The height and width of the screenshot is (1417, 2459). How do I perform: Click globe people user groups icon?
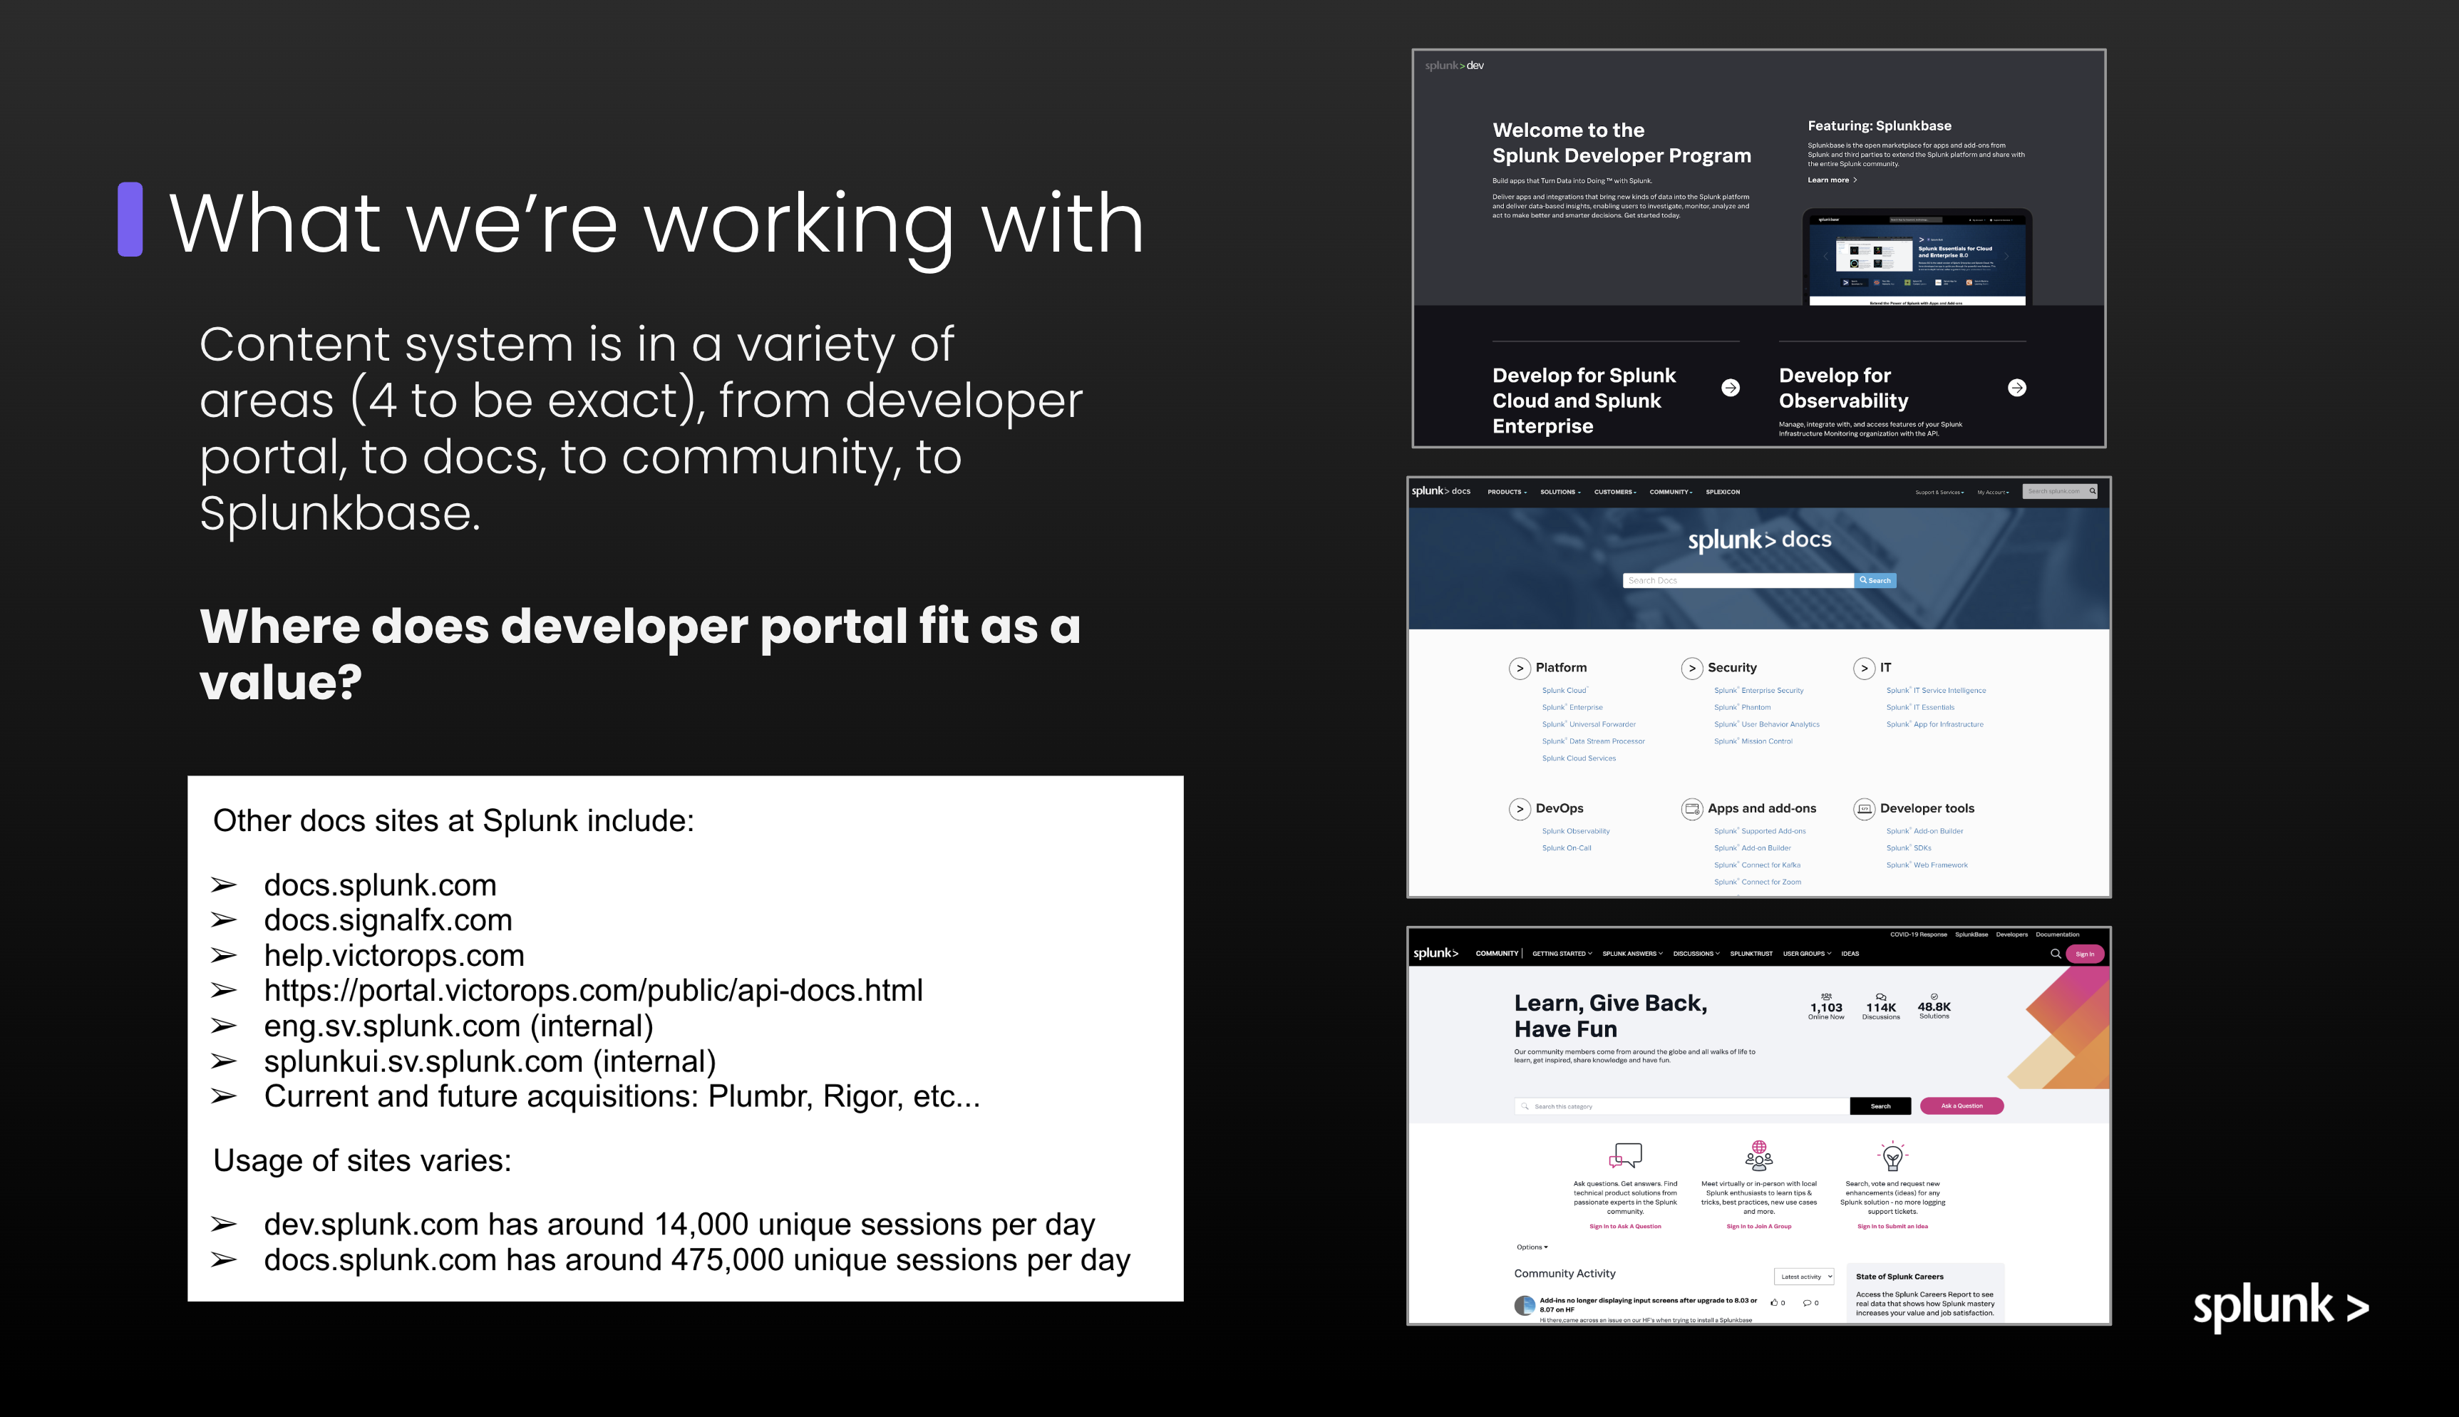click(x=1758, y=1154)
